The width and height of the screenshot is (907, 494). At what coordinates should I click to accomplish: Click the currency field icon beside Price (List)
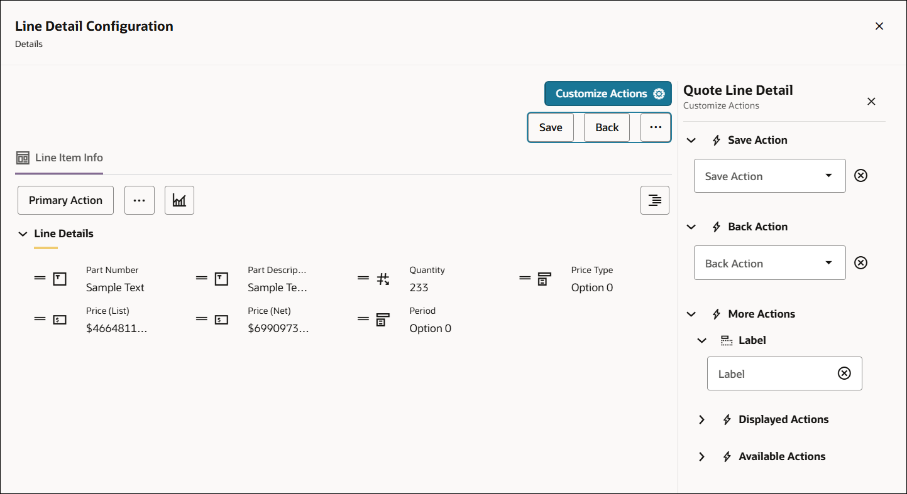[x=59, y=319]
